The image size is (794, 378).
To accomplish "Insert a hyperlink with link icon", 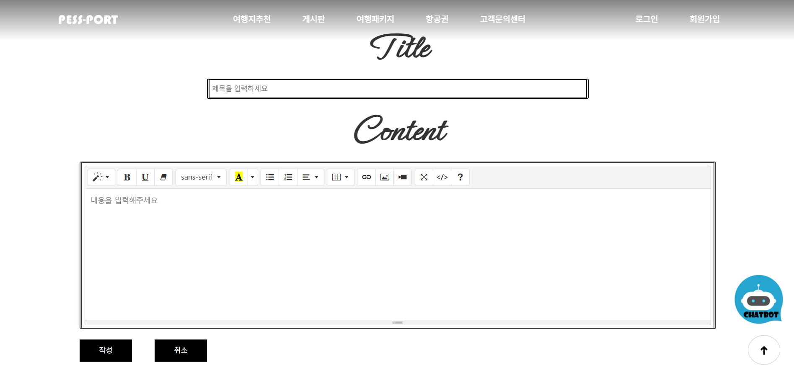I will pos(366,177).
